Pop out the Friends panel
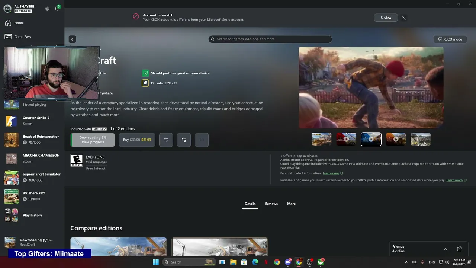This screenshot has width=476, height=268. click(x=459, y=249)
